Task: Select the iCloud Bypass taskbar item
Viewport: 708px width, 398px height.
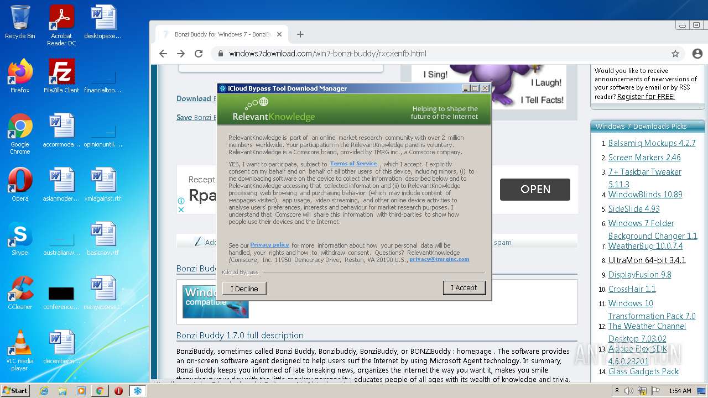Action: pyautogui.click(x=138, y=391)
